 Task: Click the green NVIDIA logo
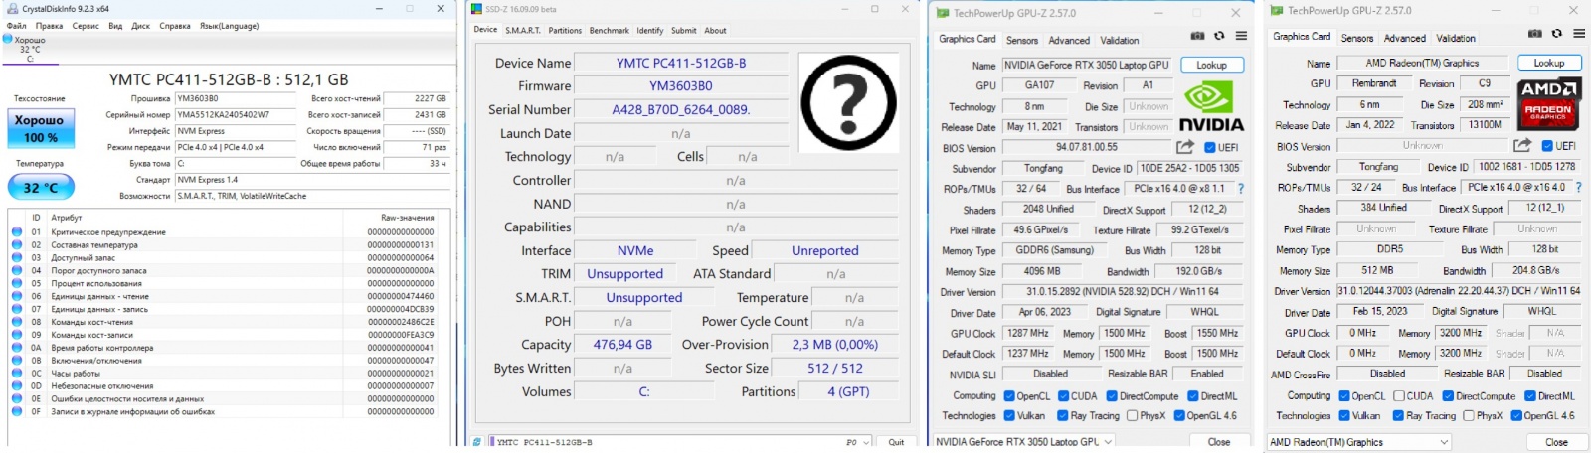(1210, 105)
